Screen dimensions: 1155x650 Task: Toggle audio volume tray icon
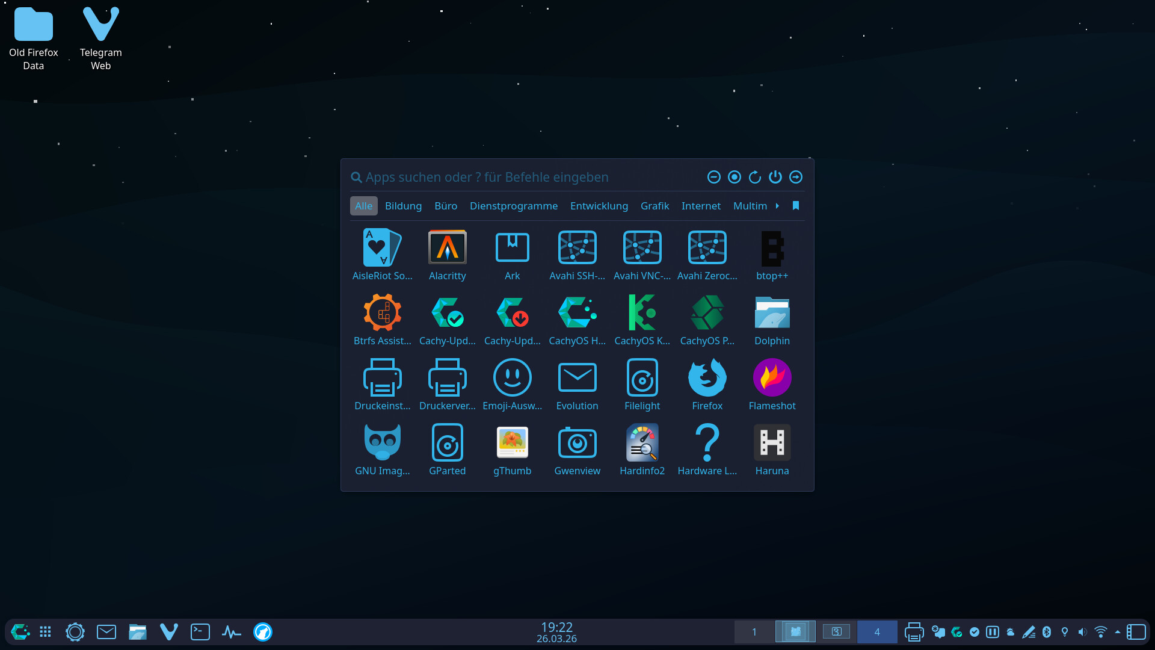pos(1083,632)
